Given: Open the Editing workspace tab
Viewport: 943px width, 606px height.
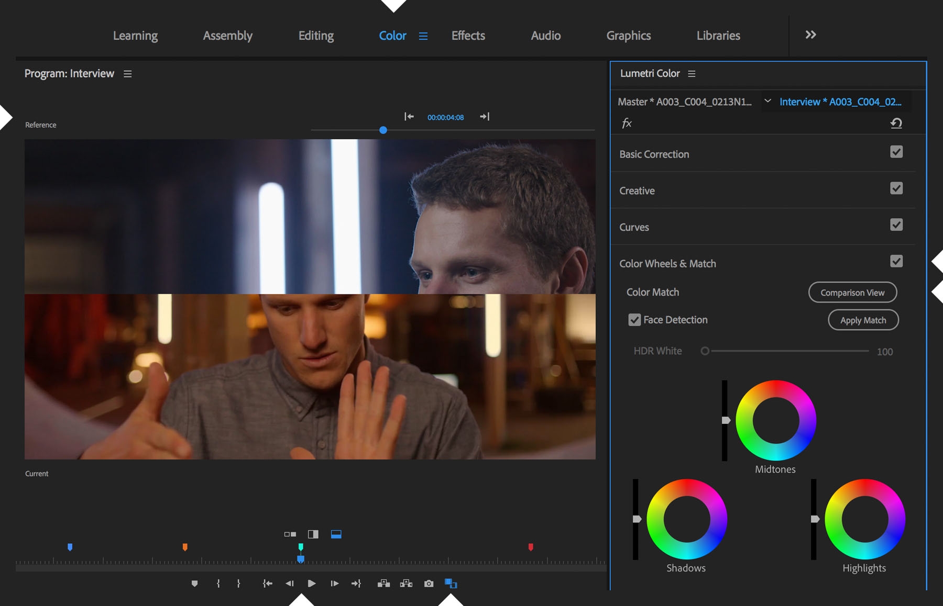Looking at the screenshot, I should pos(316,36).
